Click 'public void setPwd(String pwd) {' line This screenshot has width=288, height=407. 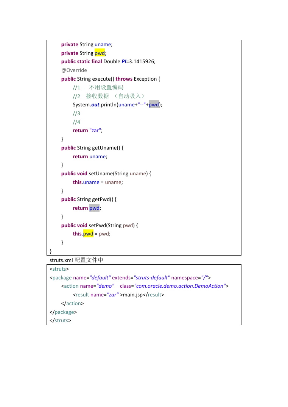click(x=100, y=226)
